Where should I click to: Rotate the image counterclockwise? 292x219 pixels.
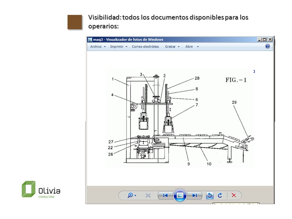(210, 195)
